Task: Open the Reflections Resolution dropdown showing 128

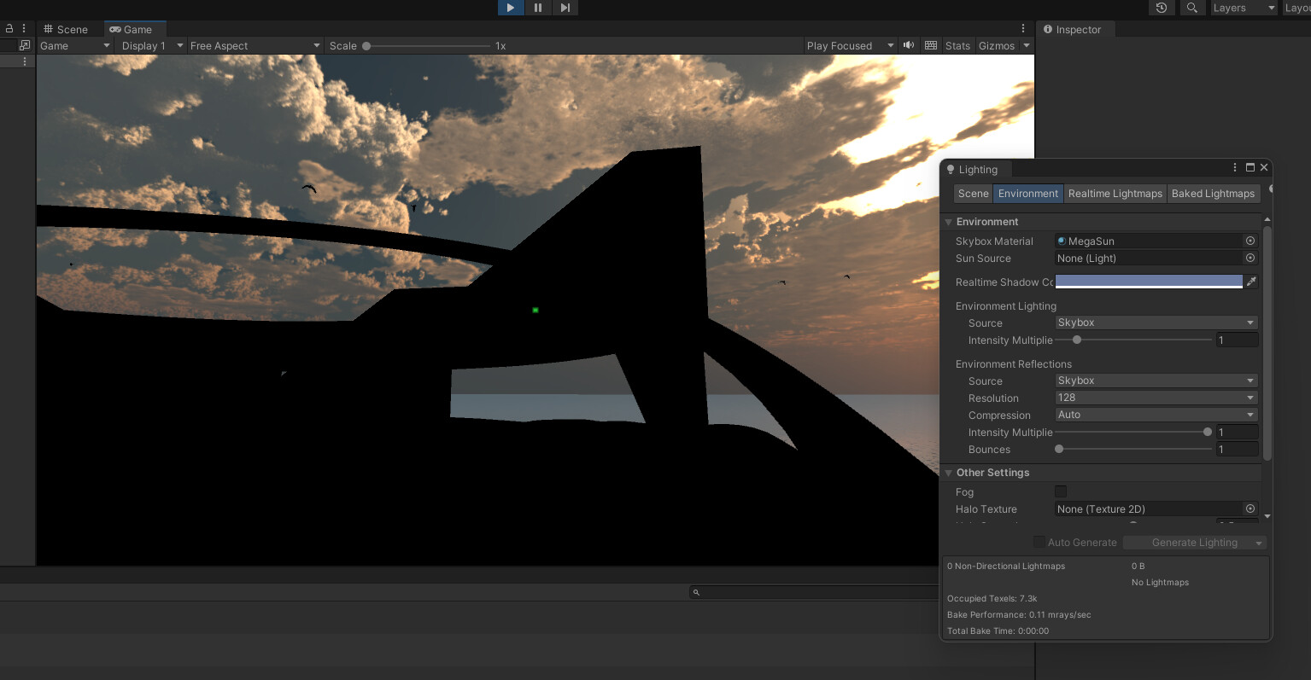Action: (1155, 397)
